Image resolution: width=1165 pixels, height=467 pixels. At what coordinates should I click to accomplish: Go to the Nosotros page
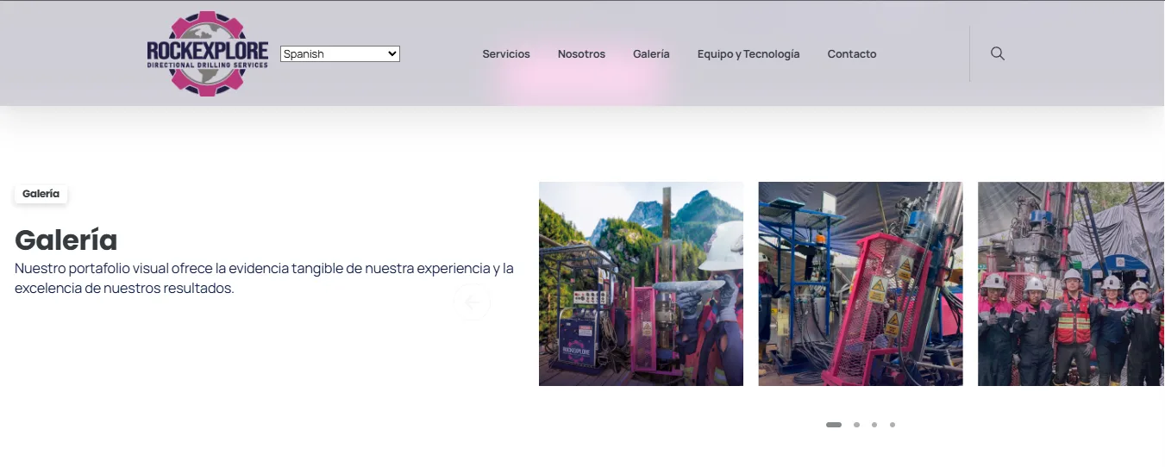click(x=581, y=53)
